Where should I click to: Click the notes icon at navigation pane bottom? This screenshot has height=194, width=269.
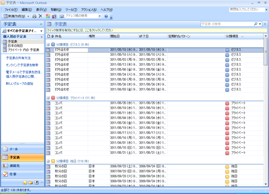click(25, 183)
